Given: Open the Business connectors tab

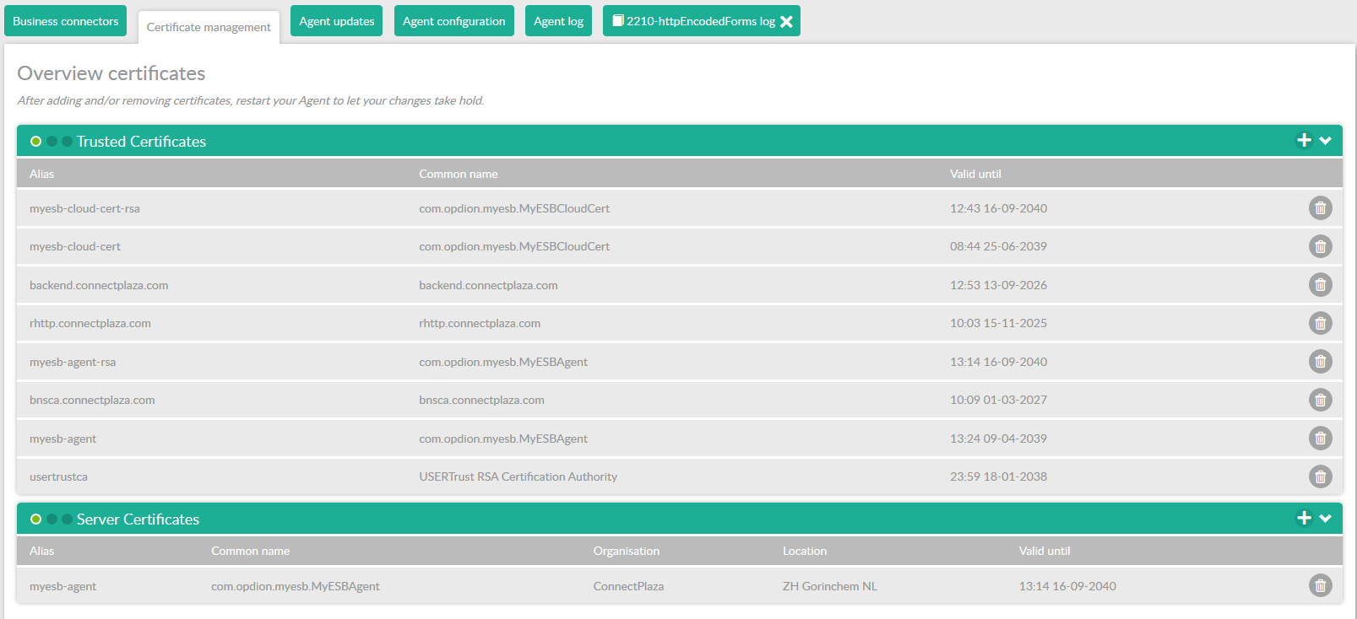Looking at the screenshot, I should 66,21.
